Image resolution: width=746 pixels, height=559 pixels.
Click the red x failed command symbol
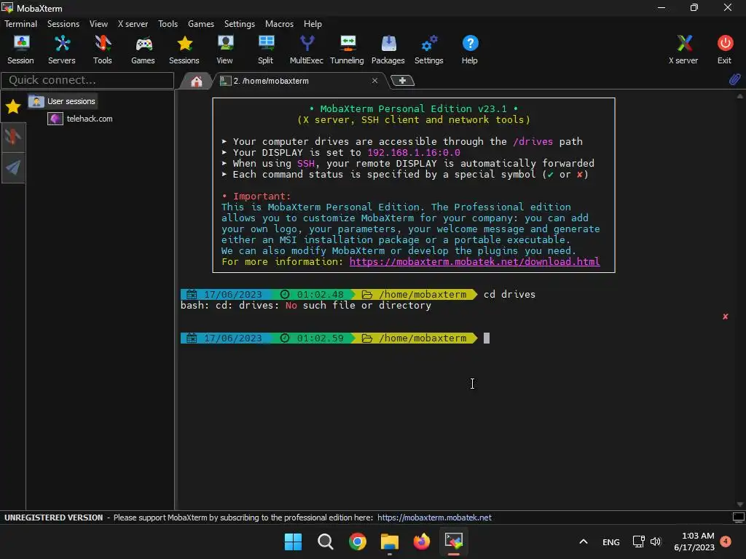725,317
